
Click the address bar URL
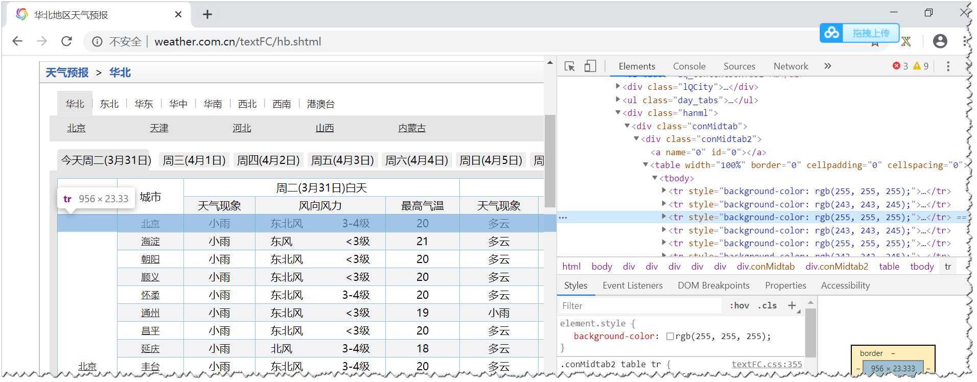238,42
